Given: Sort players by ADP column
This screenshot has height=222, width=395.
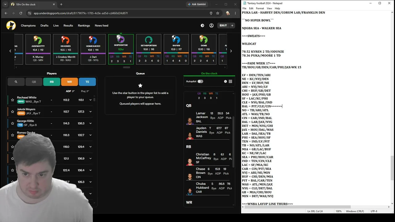Looking at the screenshot, I should click(70, 91).
